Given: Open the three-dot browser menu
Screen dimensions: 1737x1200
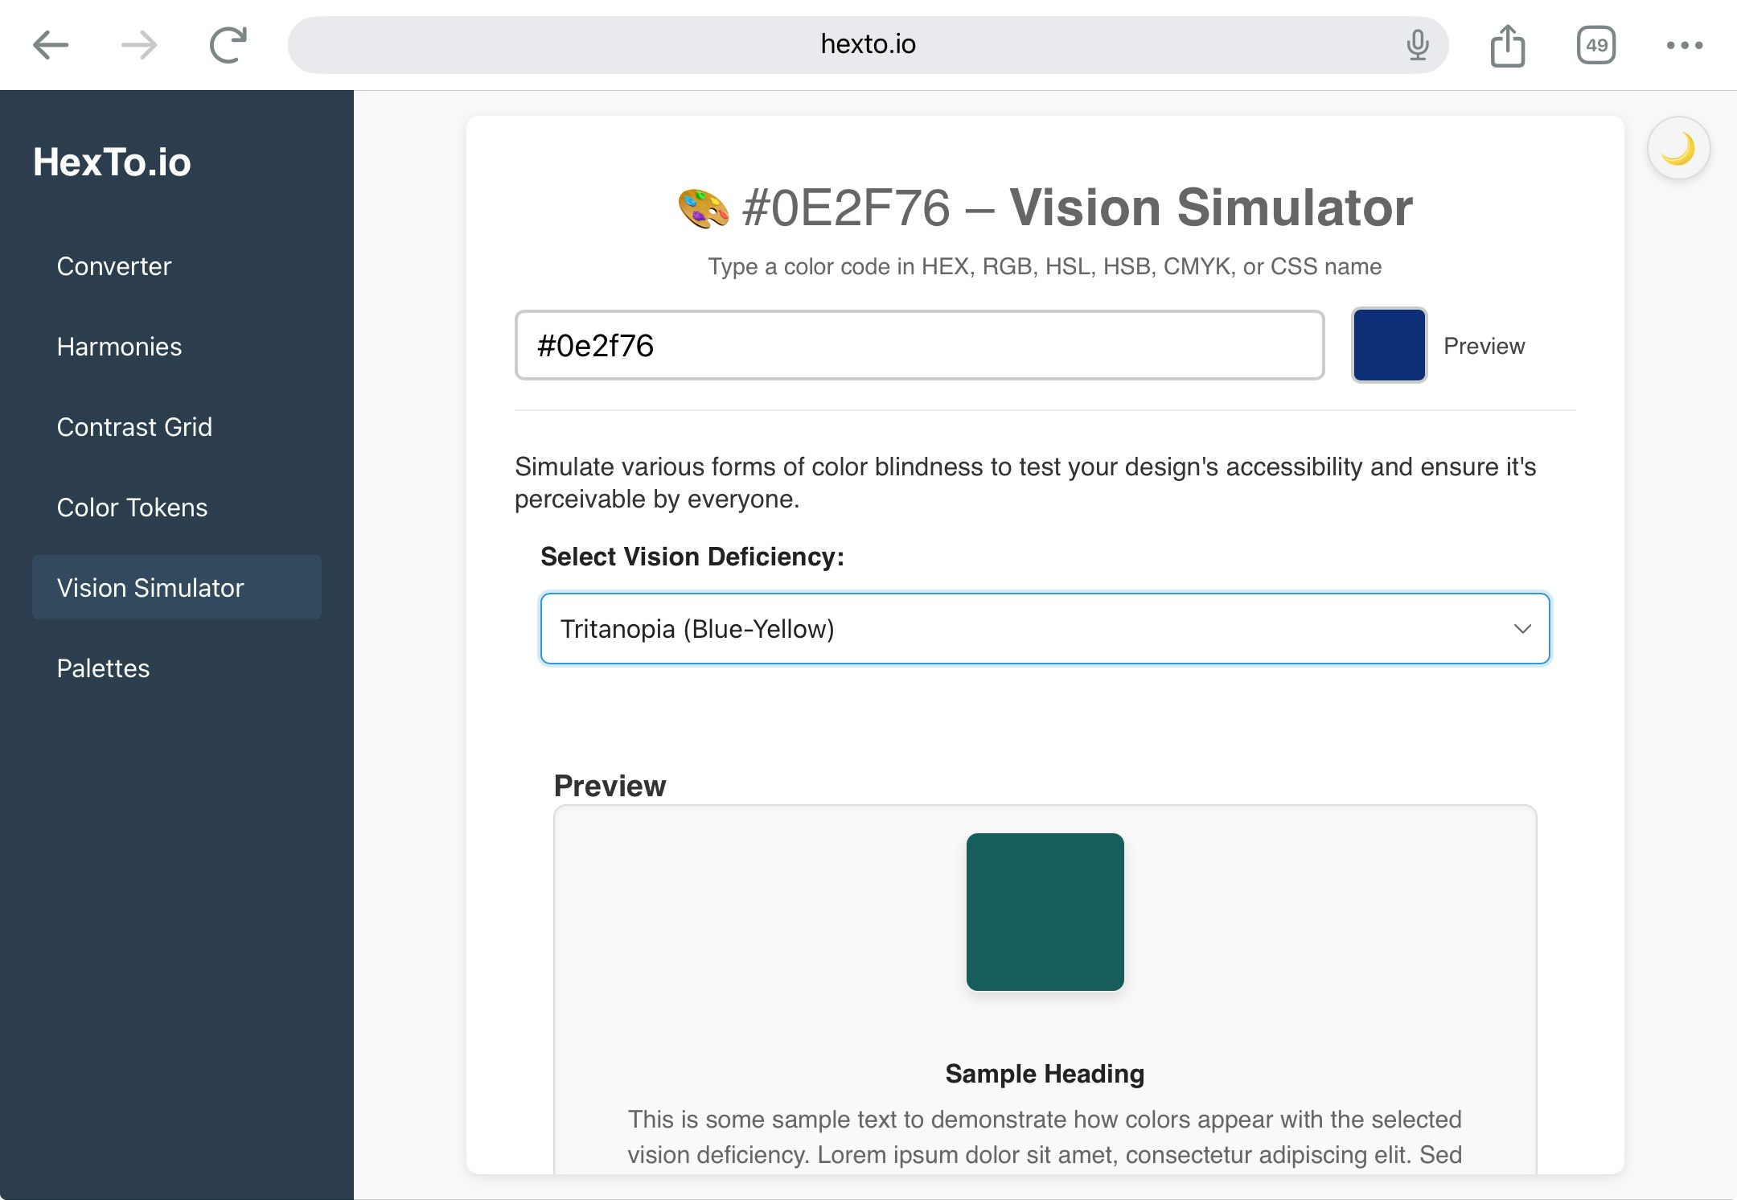Looking at the screenshot, I should click(x=1685, y=45).
